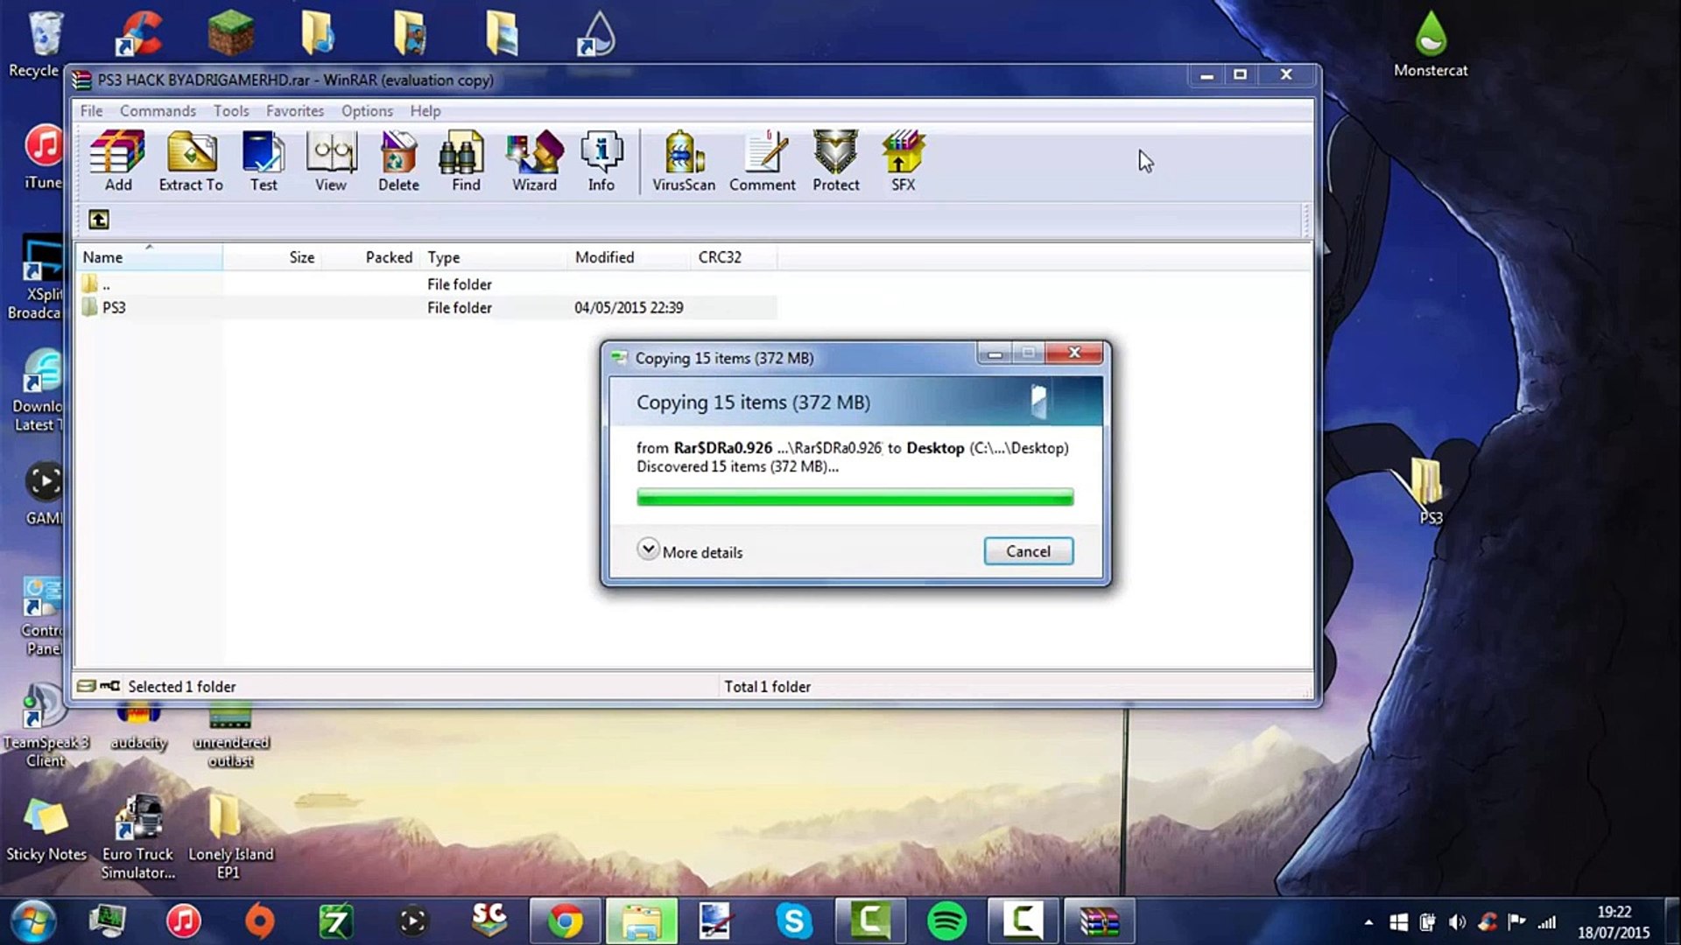Select the Comment icon in toolbar
1681x945 pixels.
coord(762,158)
